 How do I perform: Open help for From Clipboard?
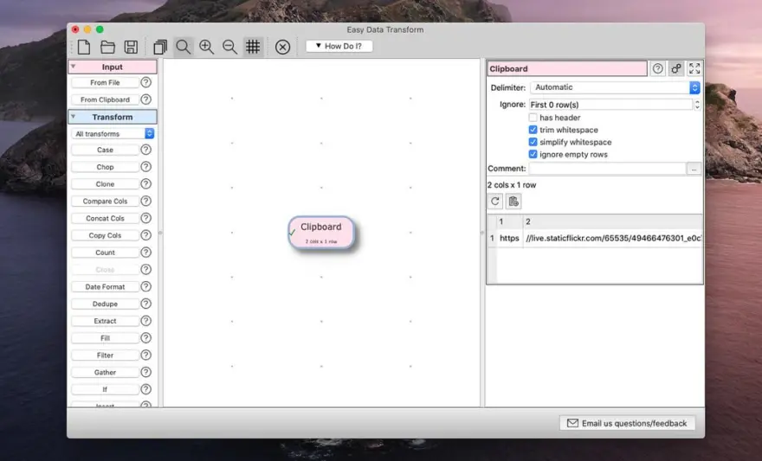[x=145, y=99]
